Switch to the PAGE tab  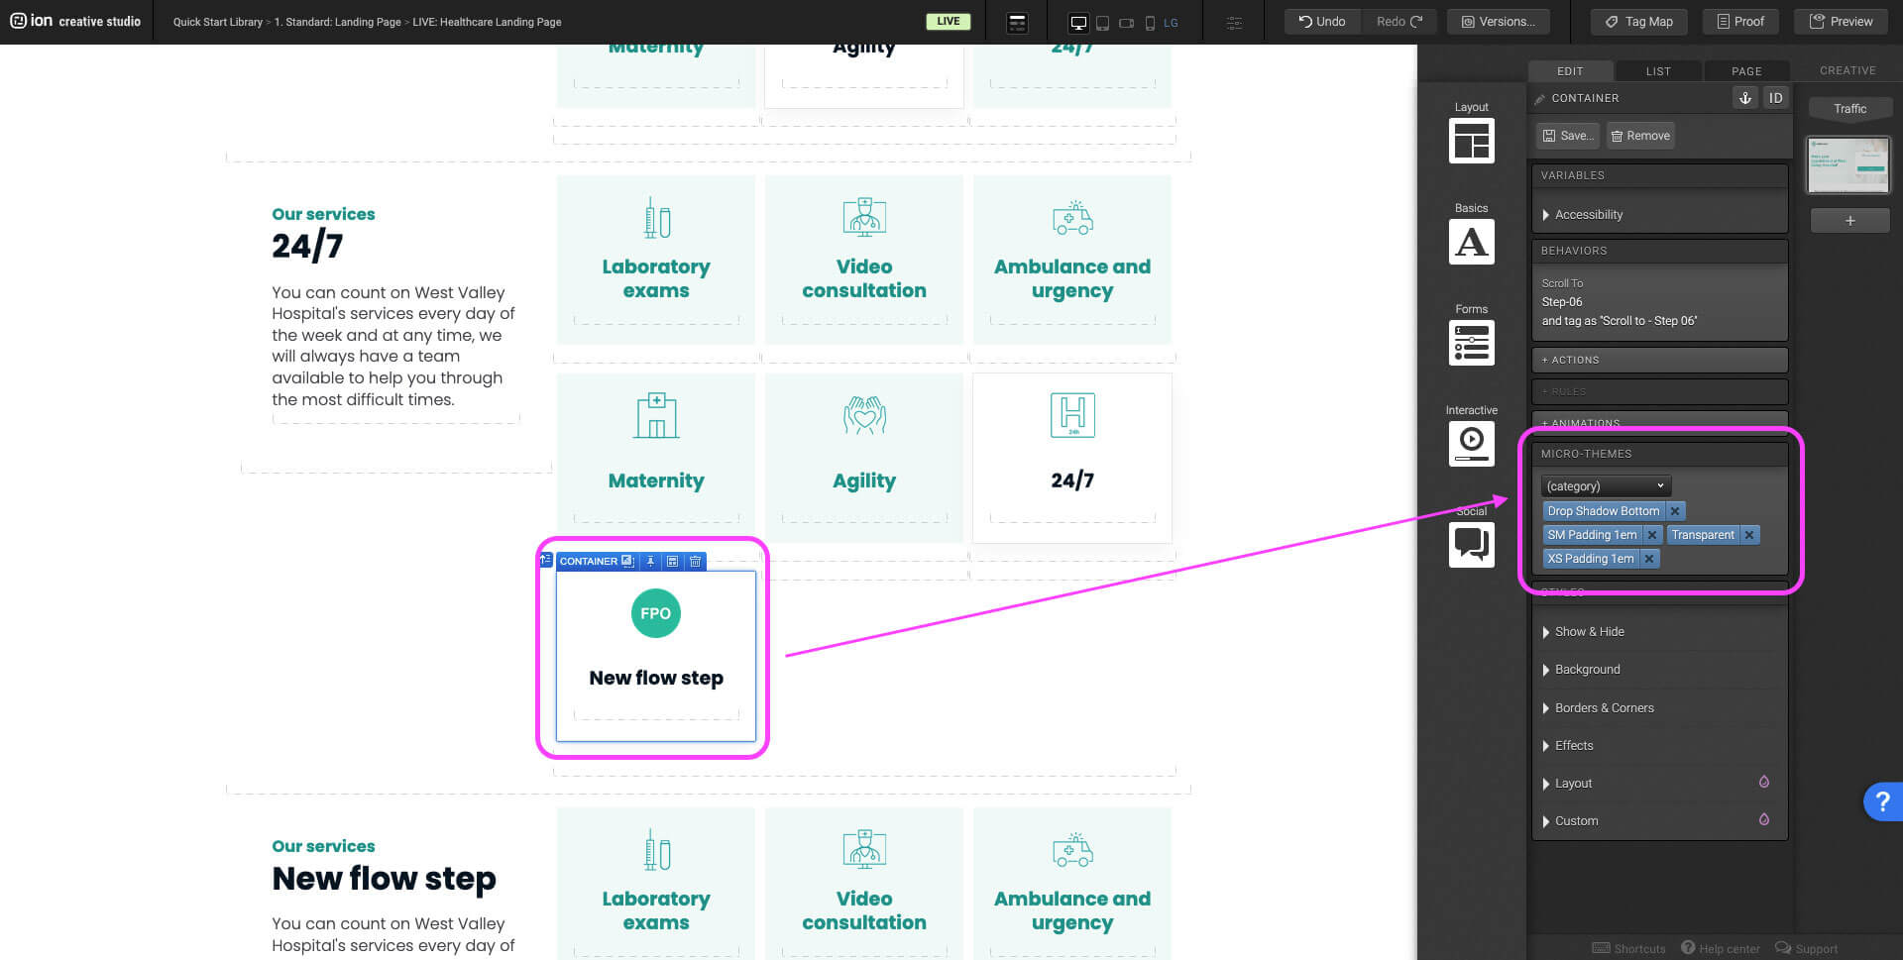coord(1746,71)
